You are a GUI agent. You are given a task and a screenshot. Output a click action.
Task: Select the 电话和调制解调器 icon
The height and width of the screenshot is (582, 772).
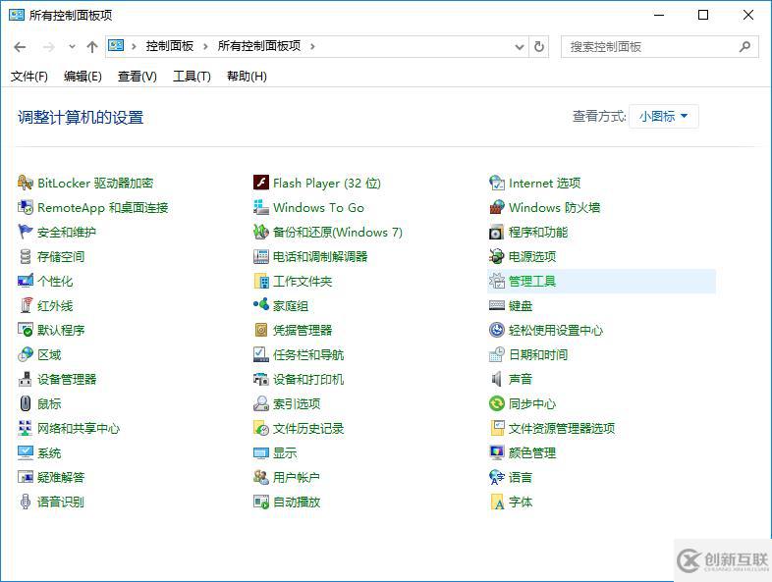(x=261, y=256)
